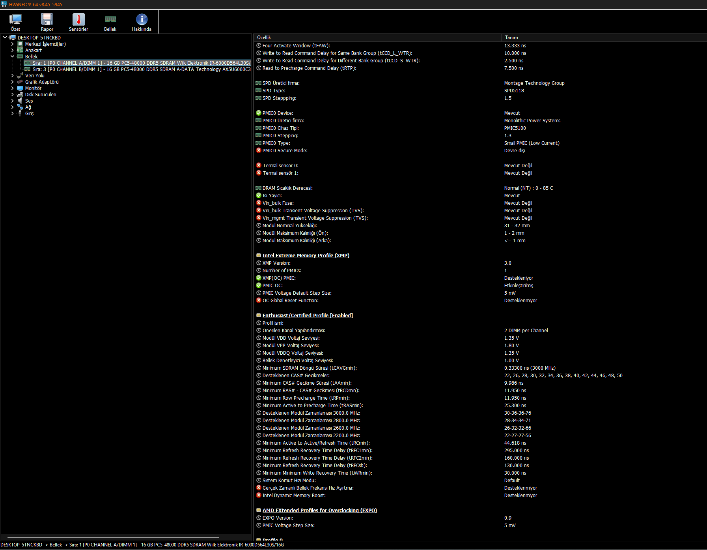
Task: Select the Desteklenen CAS# Gecikmeler row
Action: click(x=480, y=375)
